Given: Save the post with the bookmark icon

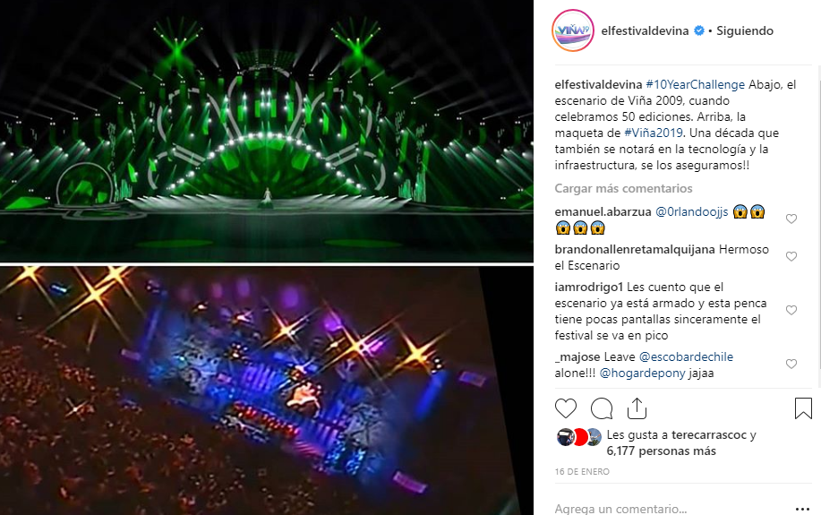Looking at the screenshot, I should pyautogui.click(x=803, y=408).
